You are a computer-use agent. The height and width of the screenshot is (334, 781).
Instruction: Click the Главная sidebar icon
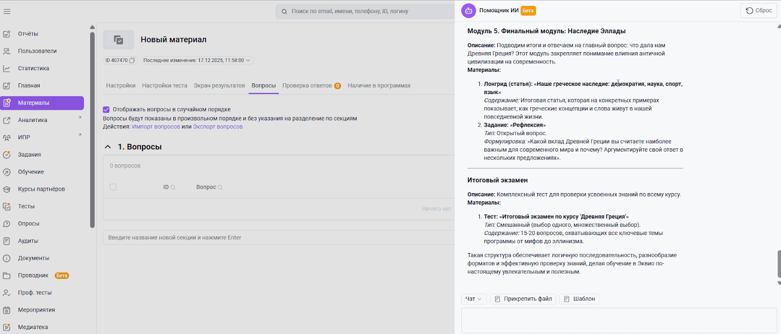pyautogui.click(x=7, y=86)
